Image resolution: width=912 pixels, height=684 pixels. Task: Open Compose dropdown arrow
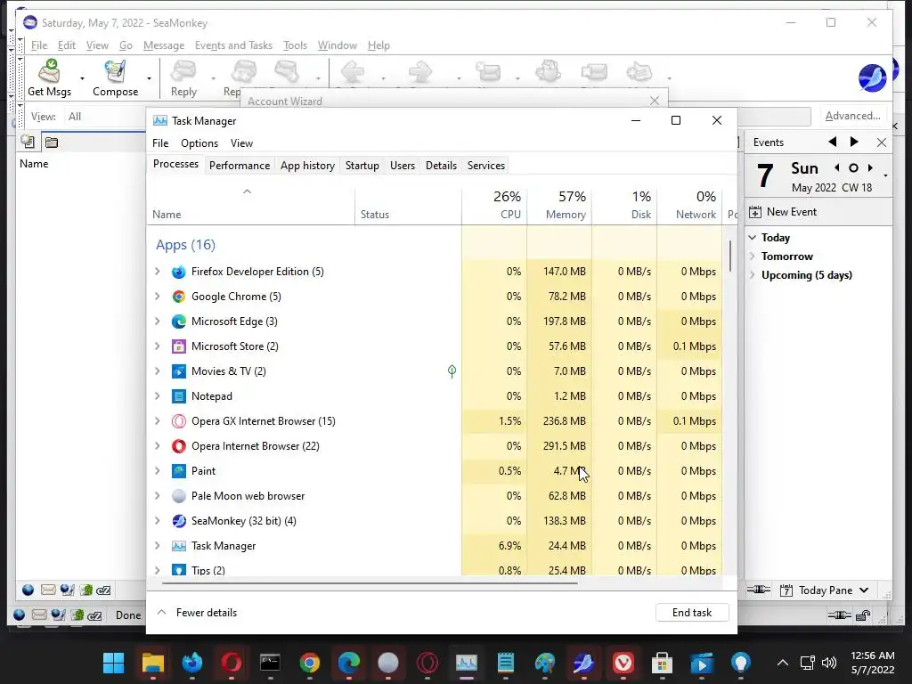(x=149, y=78)
